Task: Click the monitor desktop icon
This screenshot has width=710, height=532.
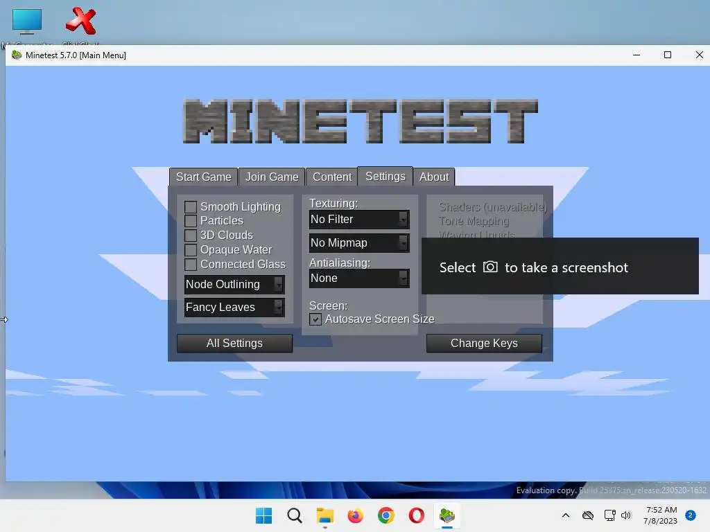Action: (27, 21)
